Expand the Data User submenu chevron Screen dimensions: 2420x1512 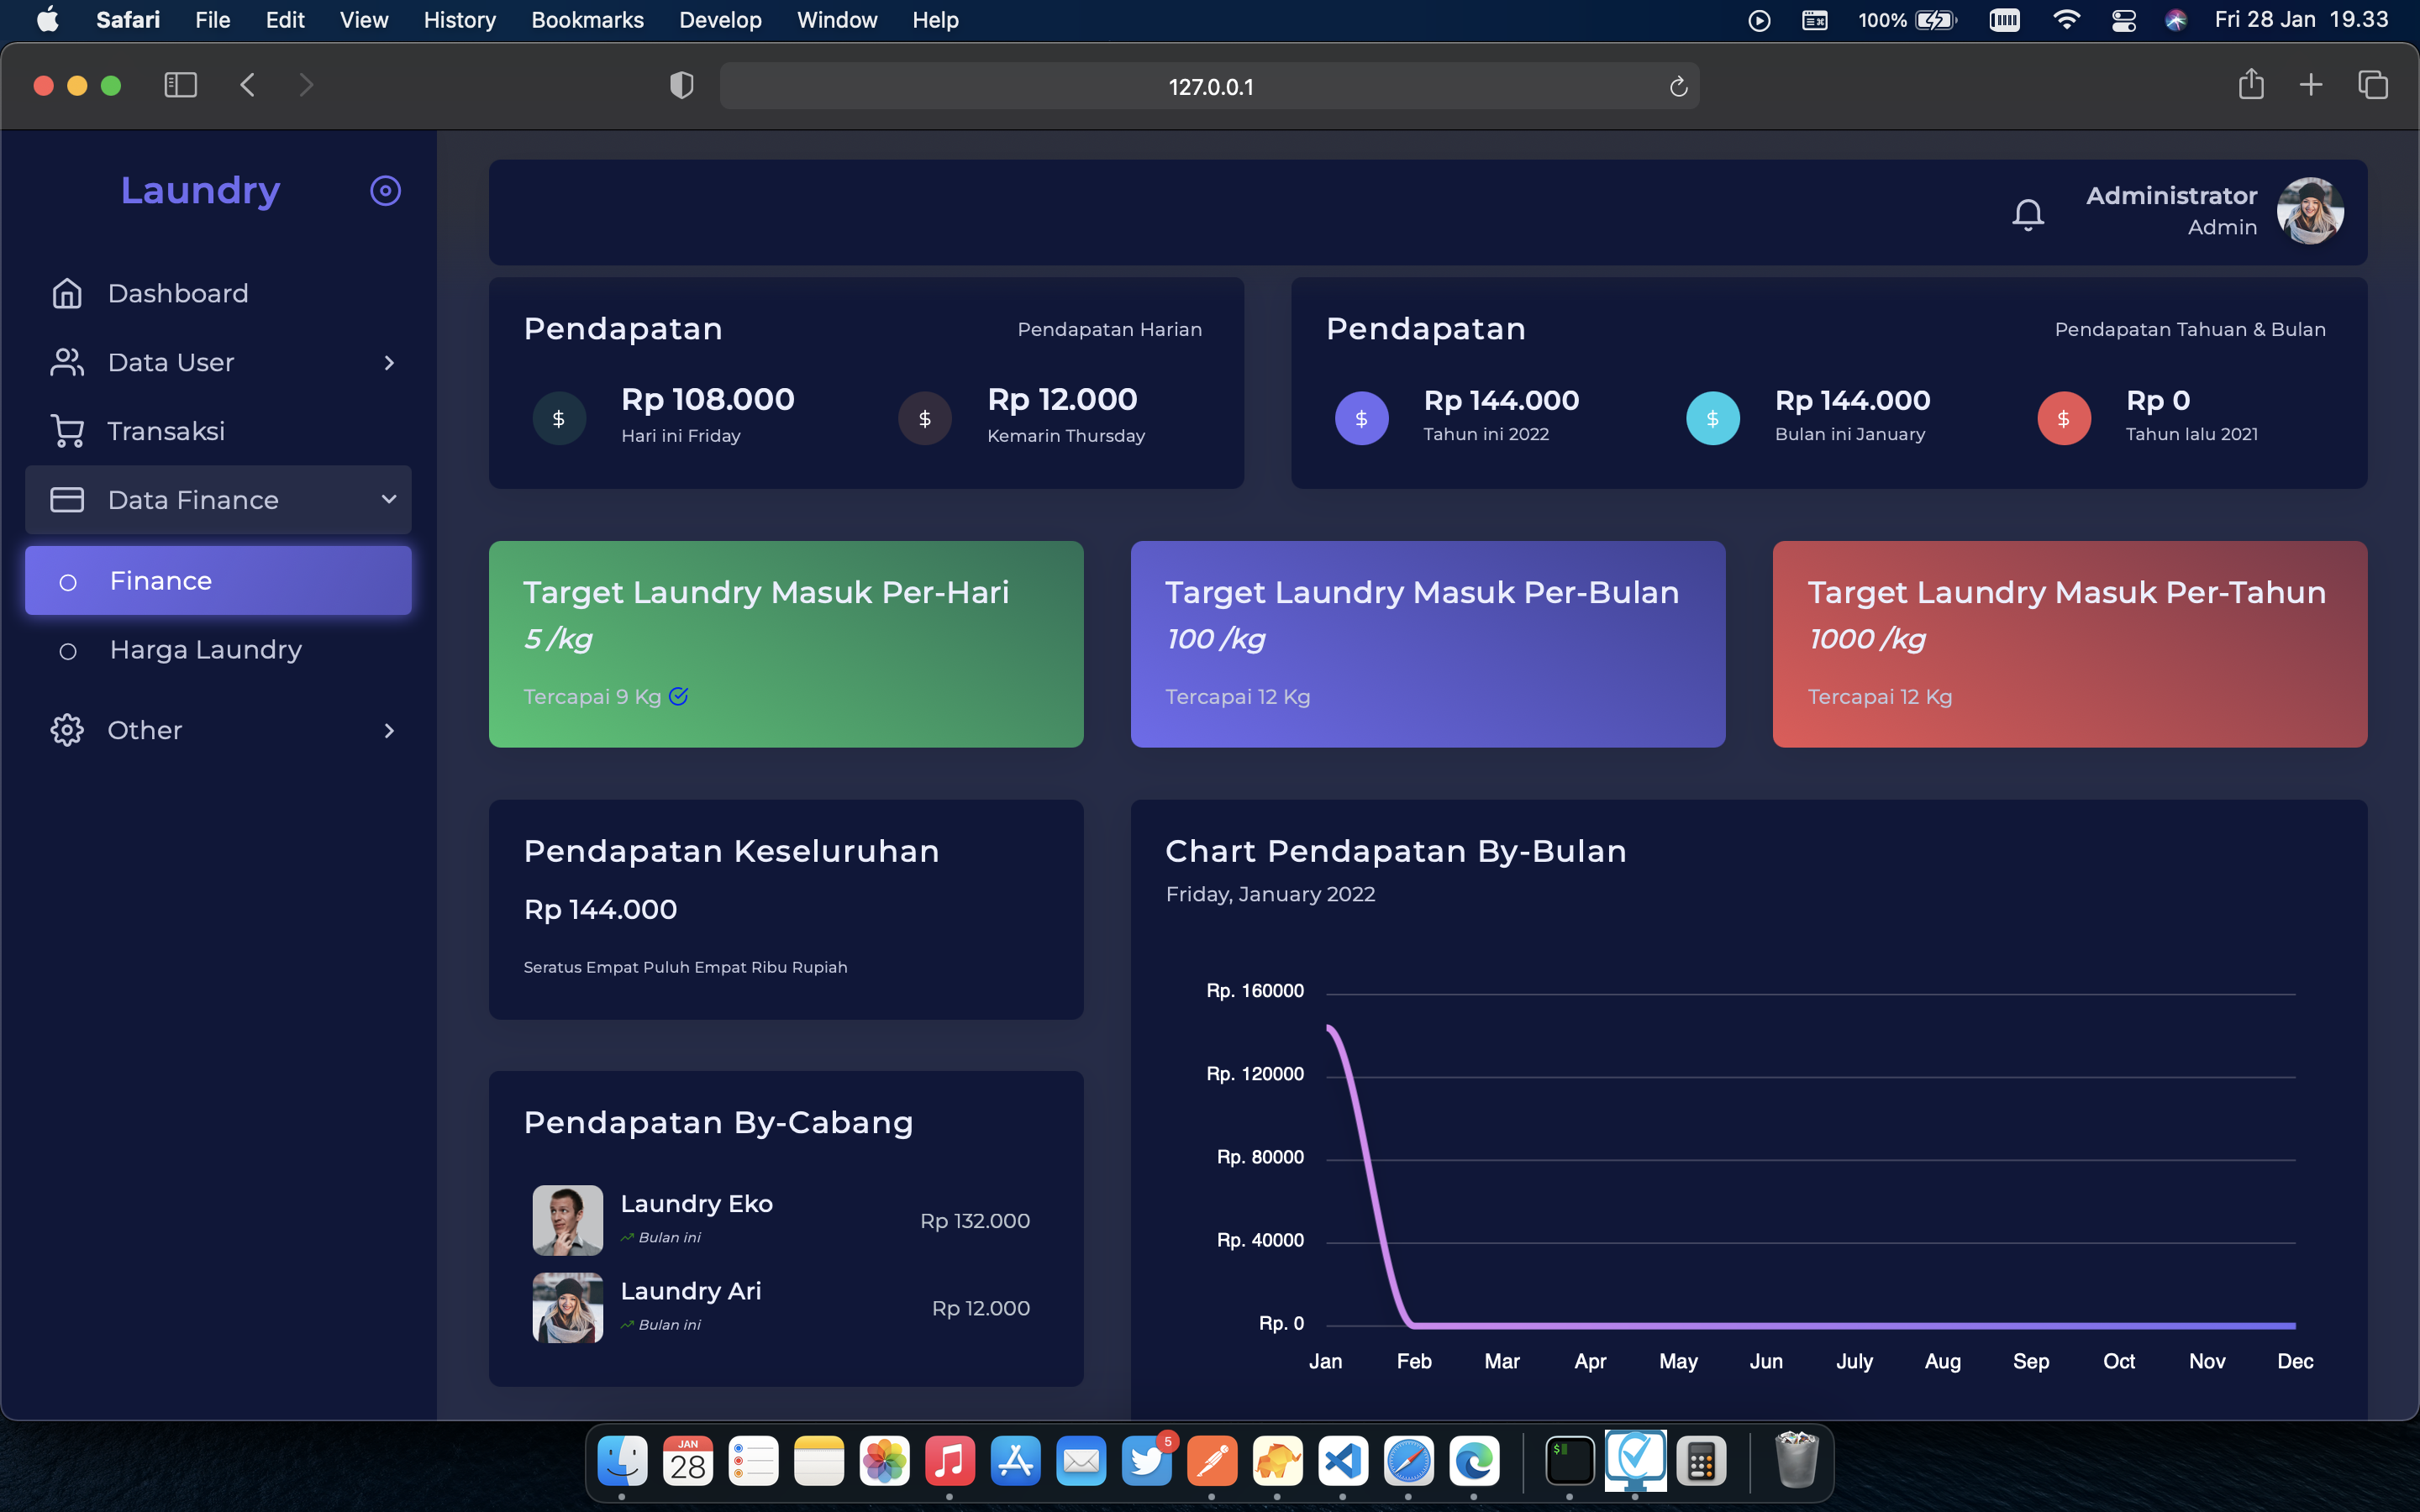[x=389, y=362]
